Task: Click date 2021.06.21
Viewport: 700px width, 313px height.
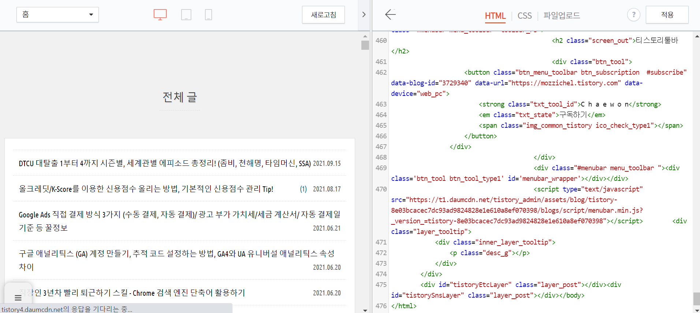Action: (x=327, y=228)
